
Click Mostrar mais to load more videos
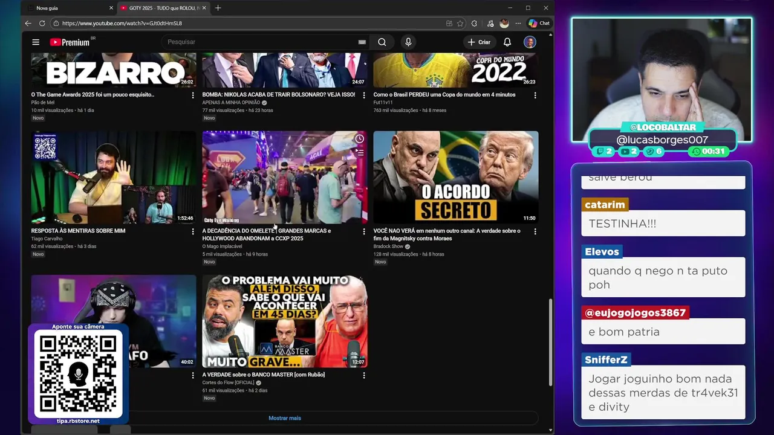[284, 418]
